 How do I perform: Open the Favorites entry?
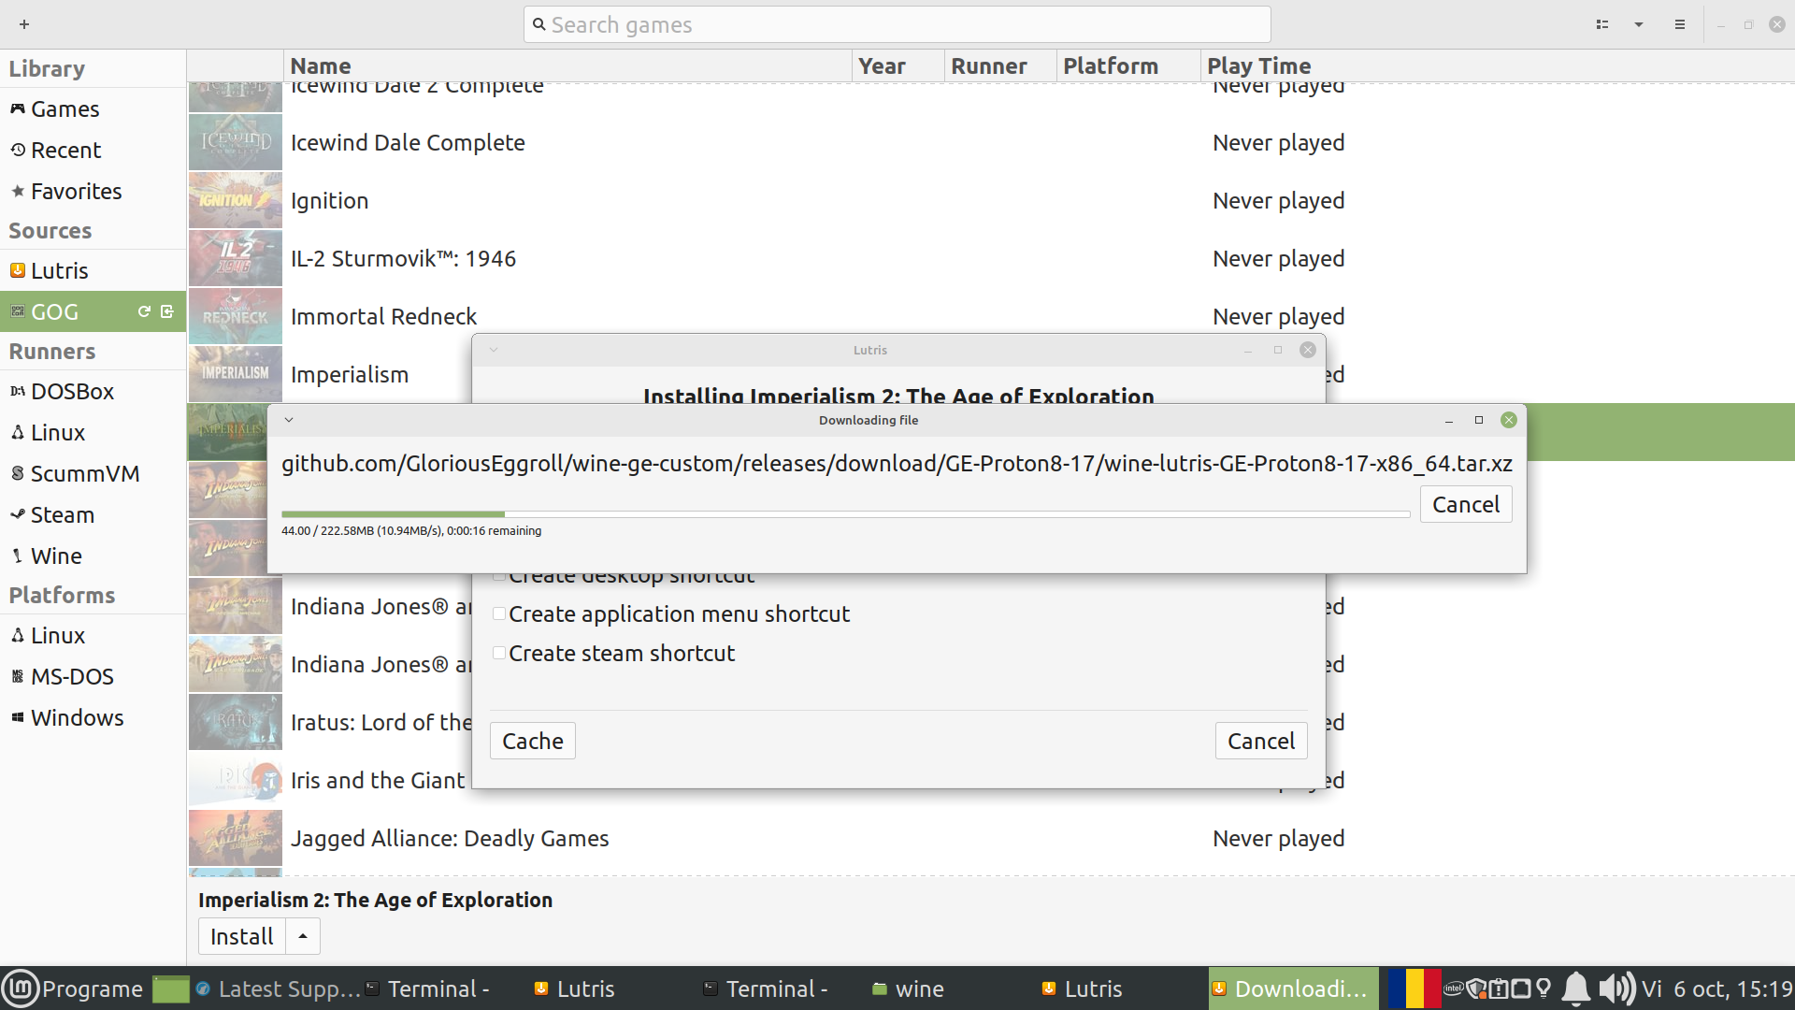[x=93, y=192]
